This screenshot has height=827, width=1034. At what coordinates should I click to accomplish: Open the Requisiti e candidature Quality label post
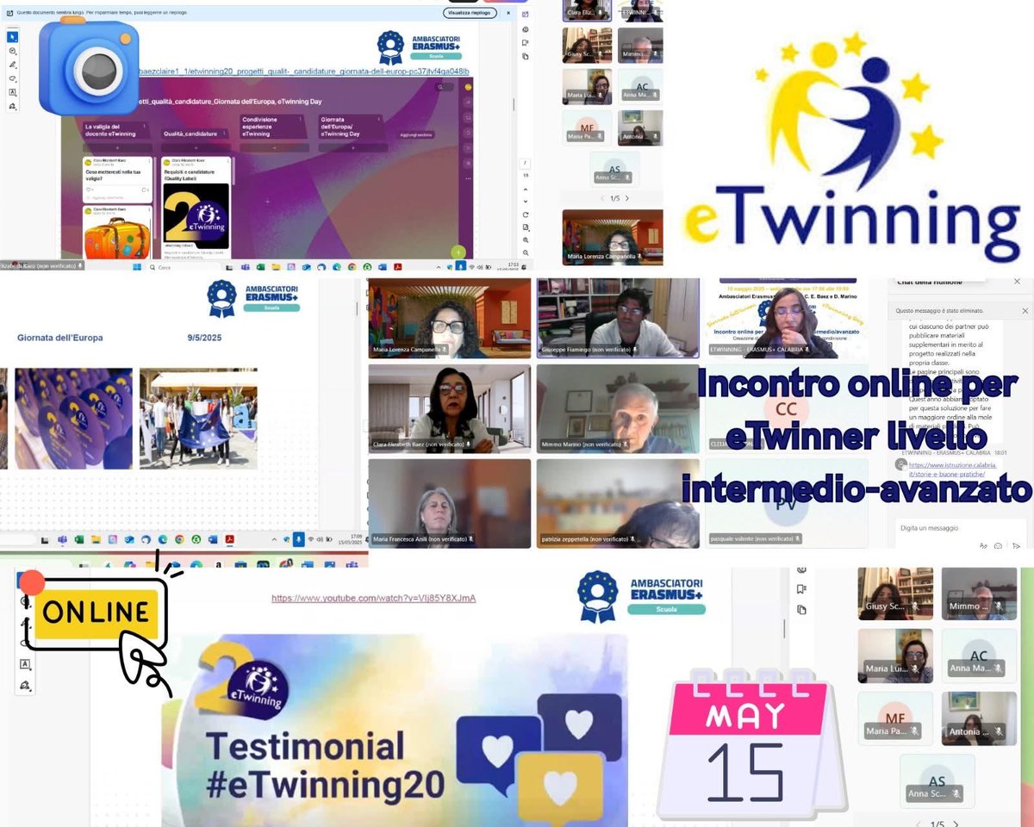coord(196,208)
